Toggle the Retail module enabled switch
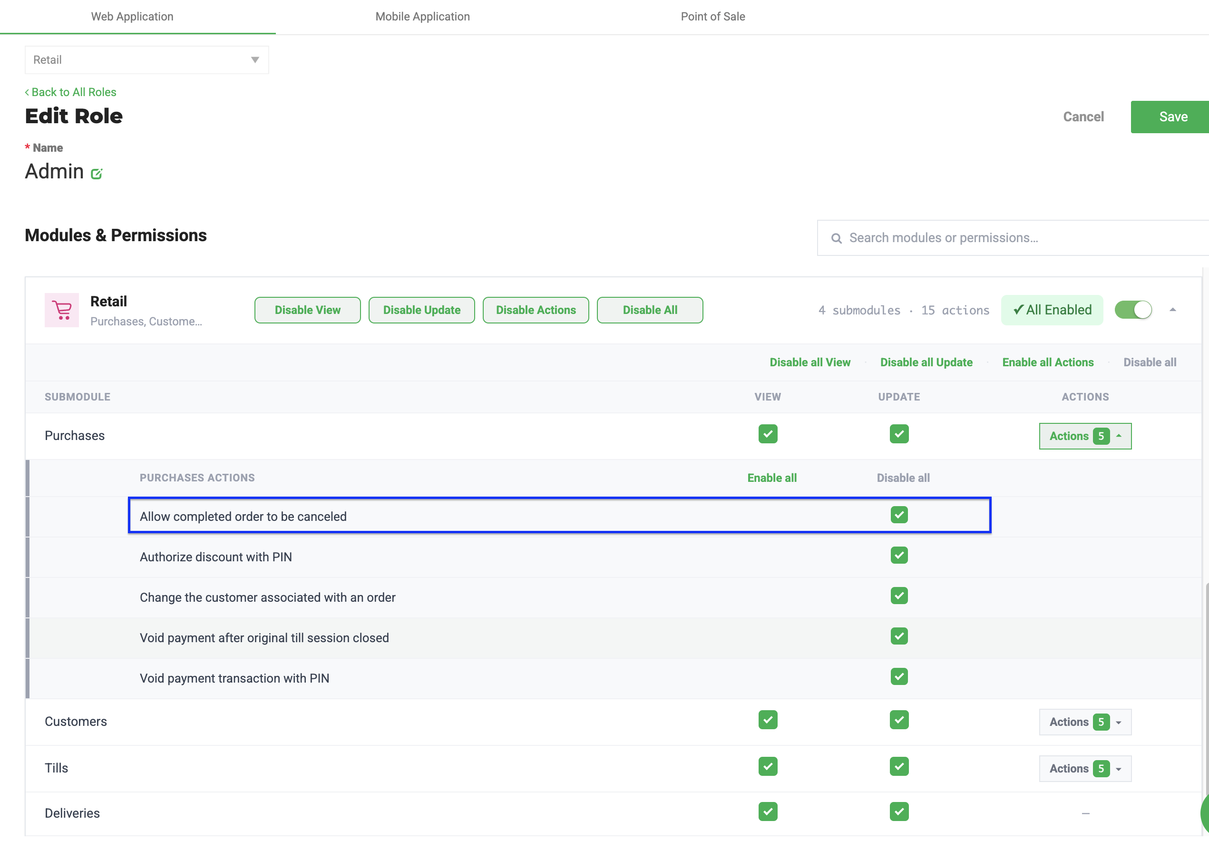Viewport: 1209px width, 841px height. pyautogui.click(x=1133, y=310)
